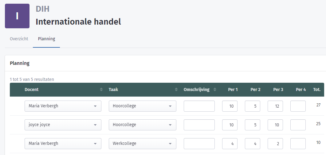Image resolution: width=326 pixels, height=155 pixels.
Task: Click Omschrijving field in first row
Action: point(199,106)
